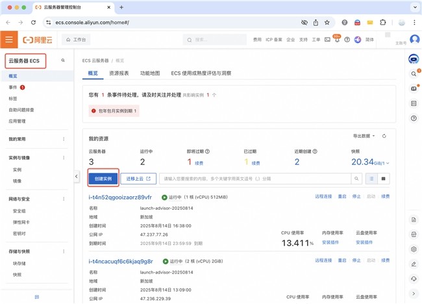Open the help question mark icon in top bar
422x304 pixels.
[x=347, y=40]
